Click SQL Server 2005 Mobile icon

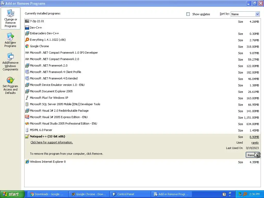click(x=27, y=104)
